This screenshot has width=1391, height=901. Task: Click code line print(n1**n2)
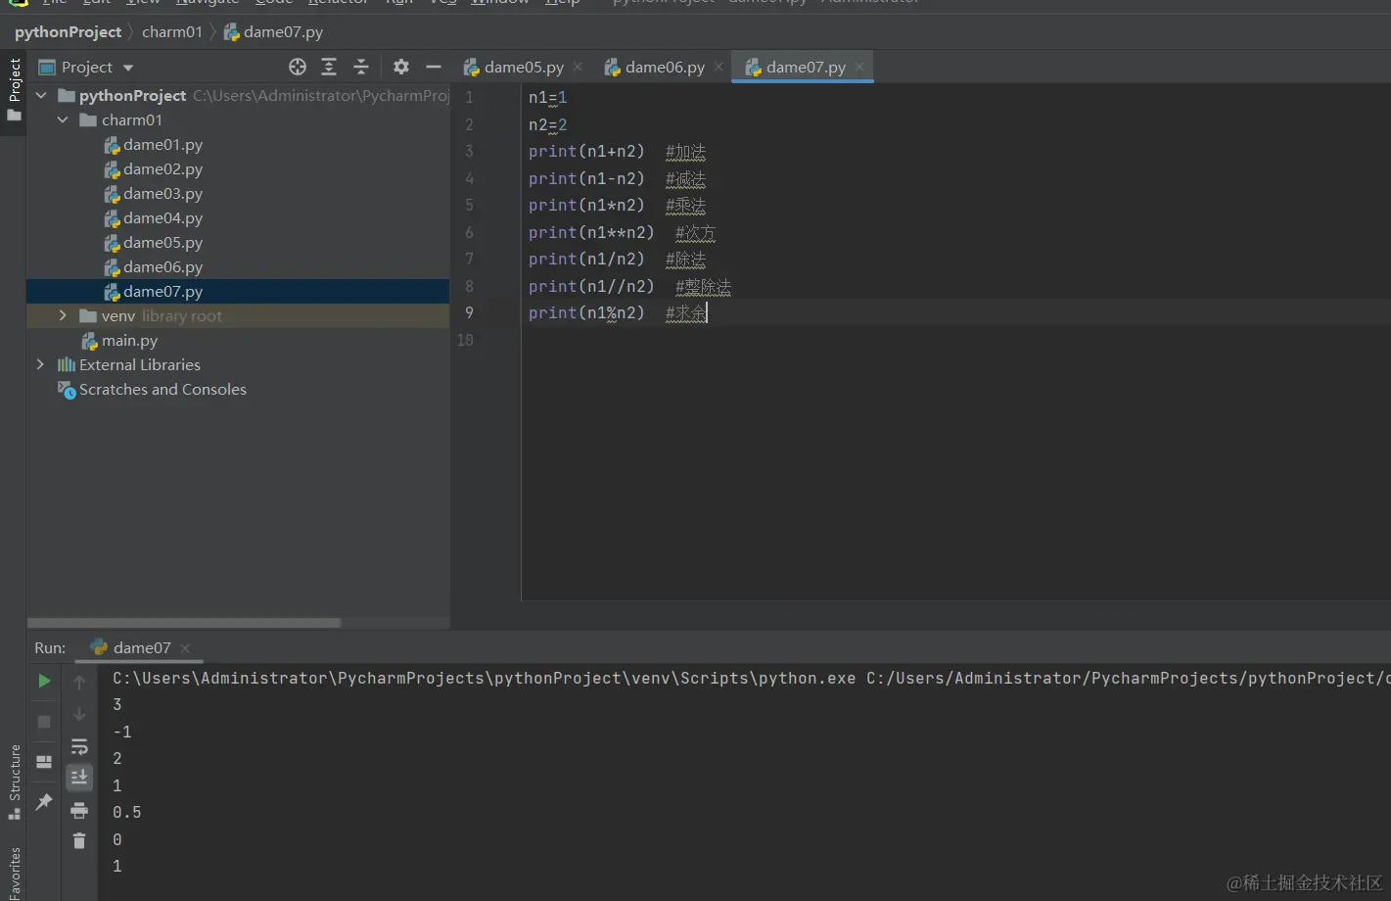(591, 232)
